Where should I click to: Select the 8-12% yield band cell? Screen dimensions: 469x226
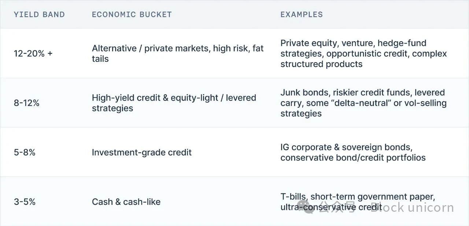click(26, 103)
